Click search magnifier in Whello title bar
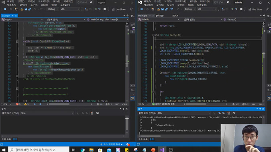The height and width of the screenshot is (152, 271). pyautogui.click(x=228, y=2)
